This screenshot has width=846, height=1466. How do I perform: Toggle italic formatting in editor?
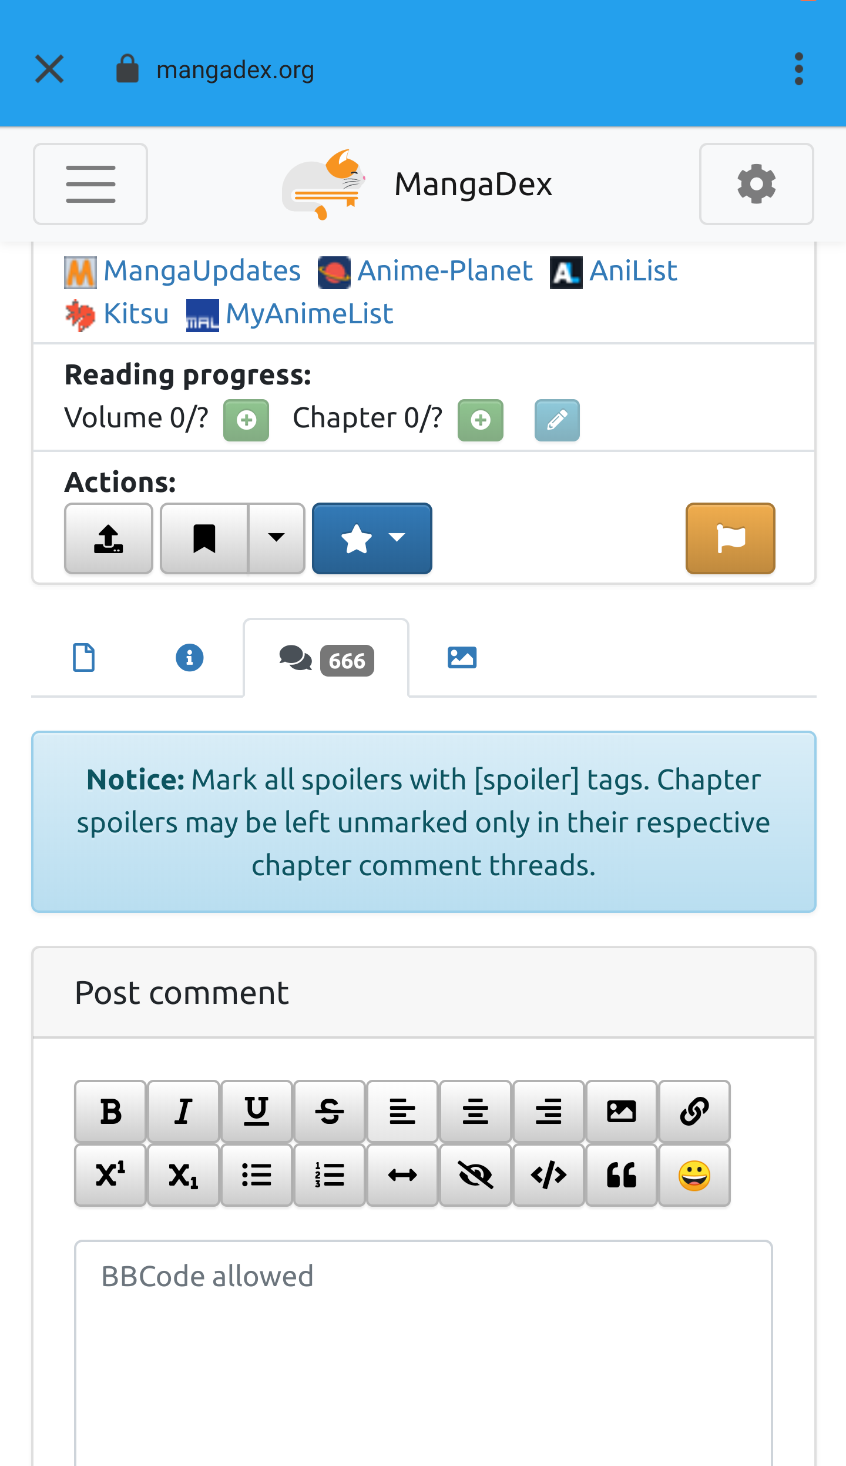(183, 1111)
